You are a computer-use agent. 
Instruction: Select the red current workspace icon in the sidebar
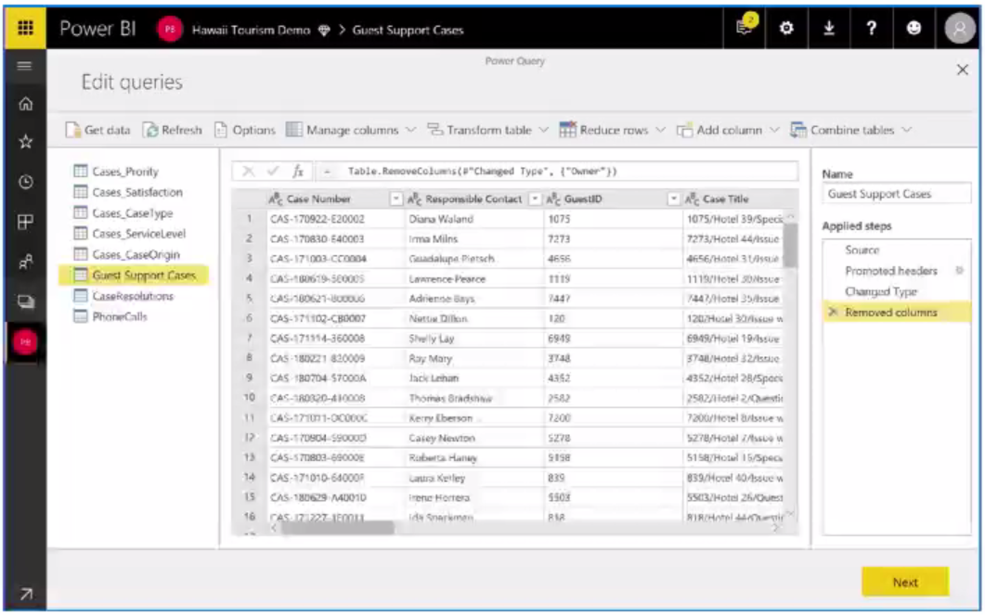pos(26,342)
